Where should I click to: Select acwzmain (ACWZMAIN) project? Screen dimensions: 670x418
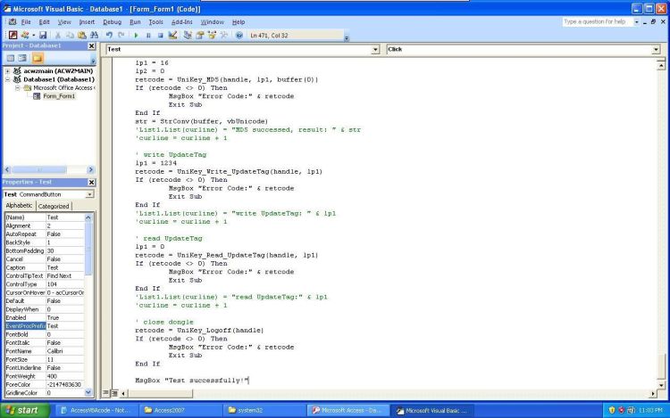click(58, 71)
